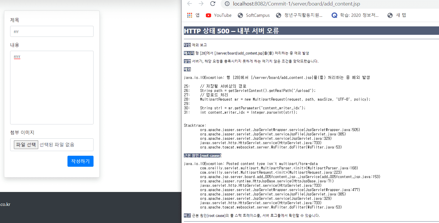Click the add_005fcontent_jsp.java:153 stack line
439x223 pixels.
290,177
